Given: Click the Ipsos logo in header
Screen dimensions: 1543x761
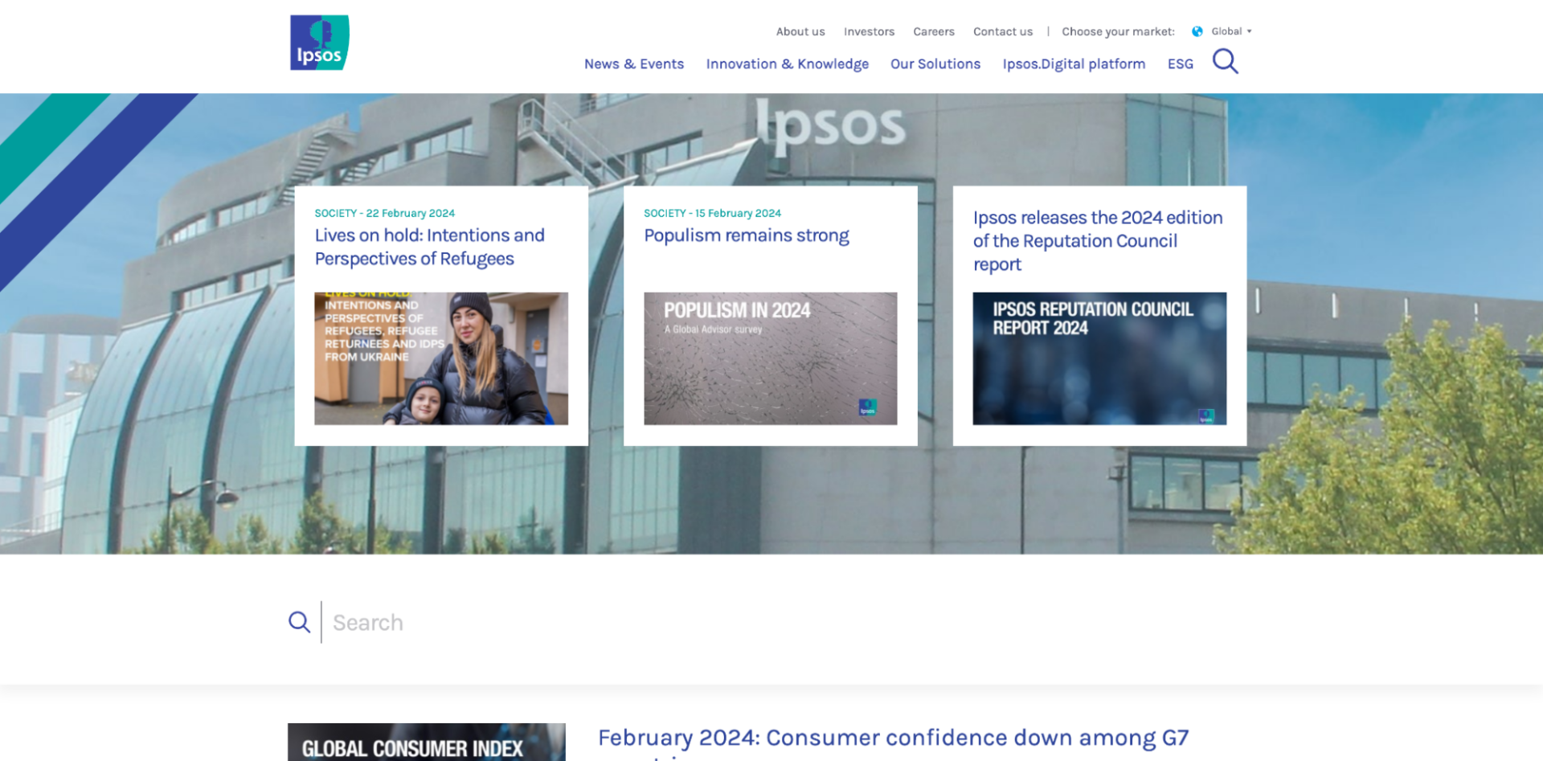Looking at the screenshot, I should [x=319, y=43].
